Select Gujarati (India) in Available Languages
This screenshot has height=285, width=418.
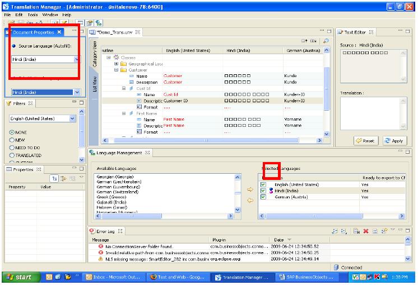coord(111,202)
